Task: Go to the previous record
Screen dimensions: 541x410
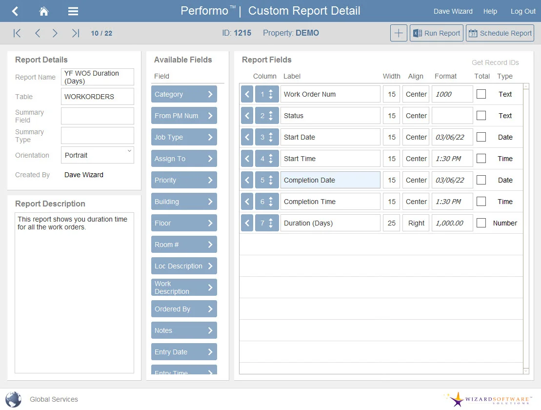Action: pyautogui.click(x=38, y=33)
